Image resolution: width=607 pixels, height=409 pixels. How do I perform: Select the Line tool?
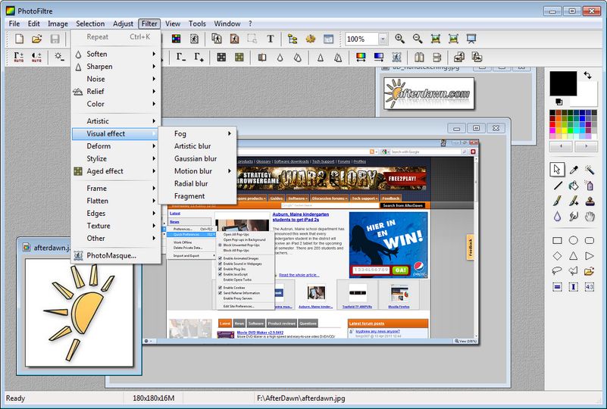(558, 186)
